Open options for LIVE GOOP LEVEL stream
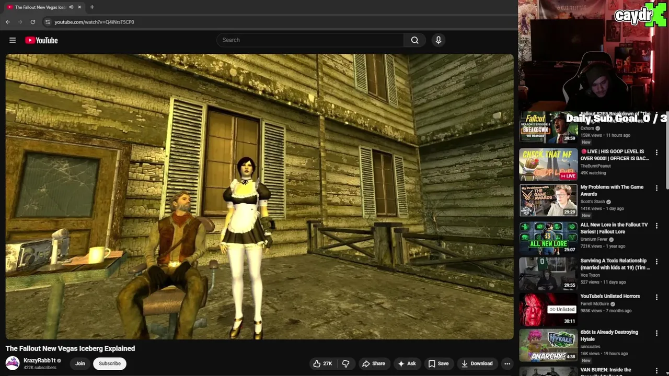Screen dimensions: 669x376 pyautogui.click(x=657, y=152)
